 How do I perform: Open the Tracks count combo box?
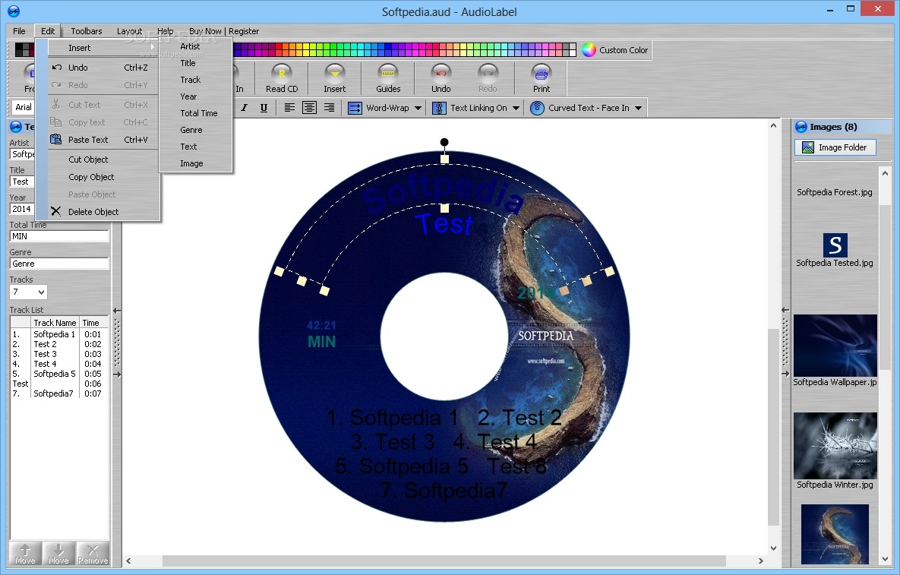28,292
